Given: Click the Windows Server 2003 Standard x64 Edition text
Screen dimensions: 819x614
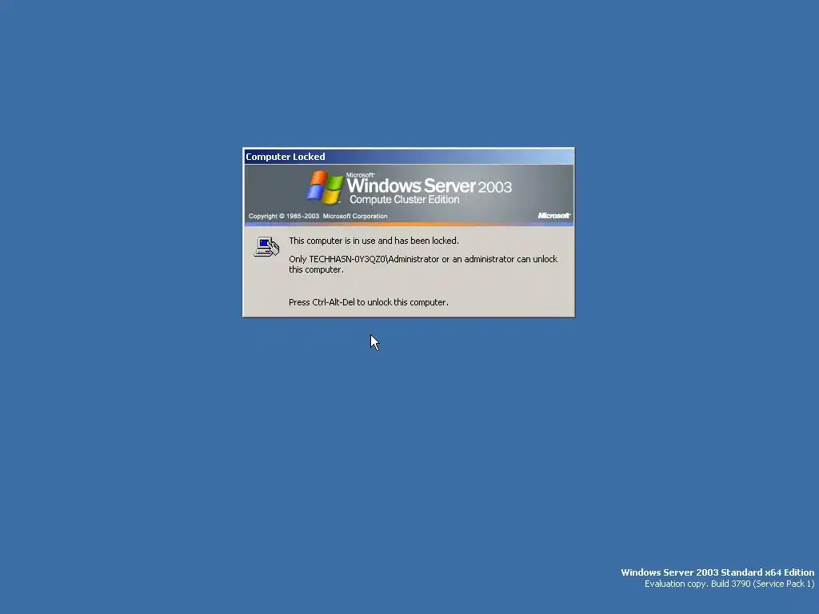Looking at the screenshot, I should 717,572.
